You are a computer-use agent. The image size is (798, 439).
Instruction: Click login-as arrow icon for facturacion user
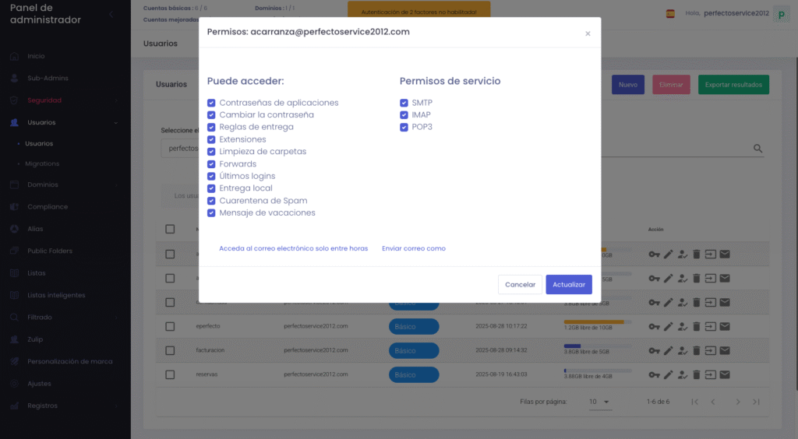pos(711,350)
